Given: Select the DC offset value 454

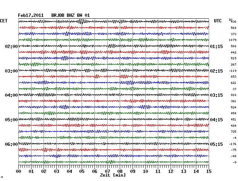Looking at the screenshot, I should click(x=234, y=113).
